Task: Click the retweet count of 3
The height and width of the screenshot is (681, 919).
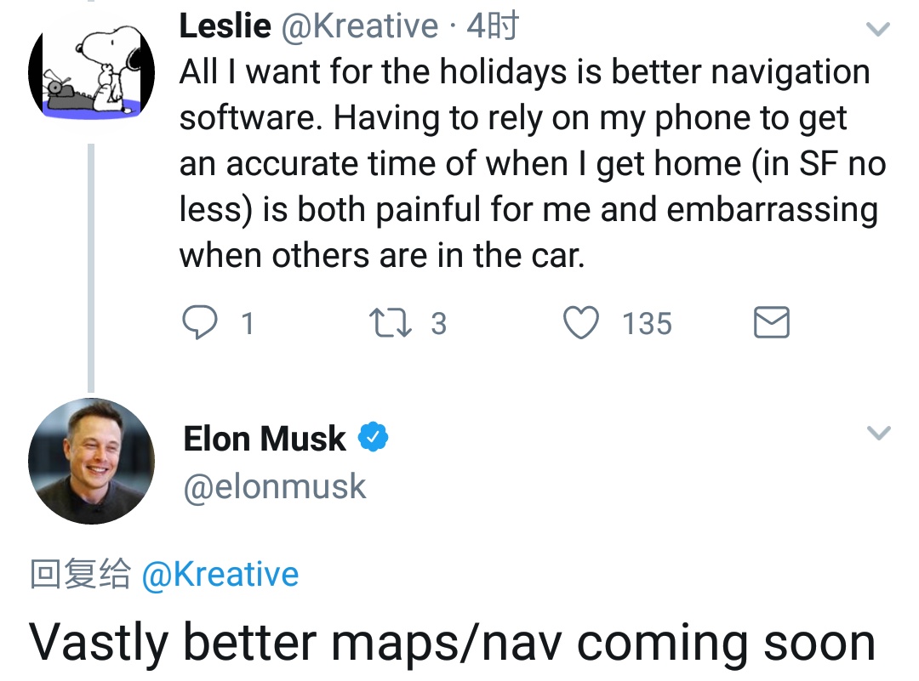Action: (439, 324)
